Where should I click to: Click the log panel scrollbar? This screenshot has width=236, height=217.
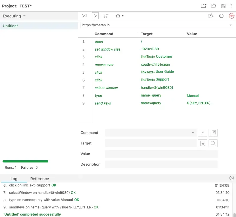point(235,215)
